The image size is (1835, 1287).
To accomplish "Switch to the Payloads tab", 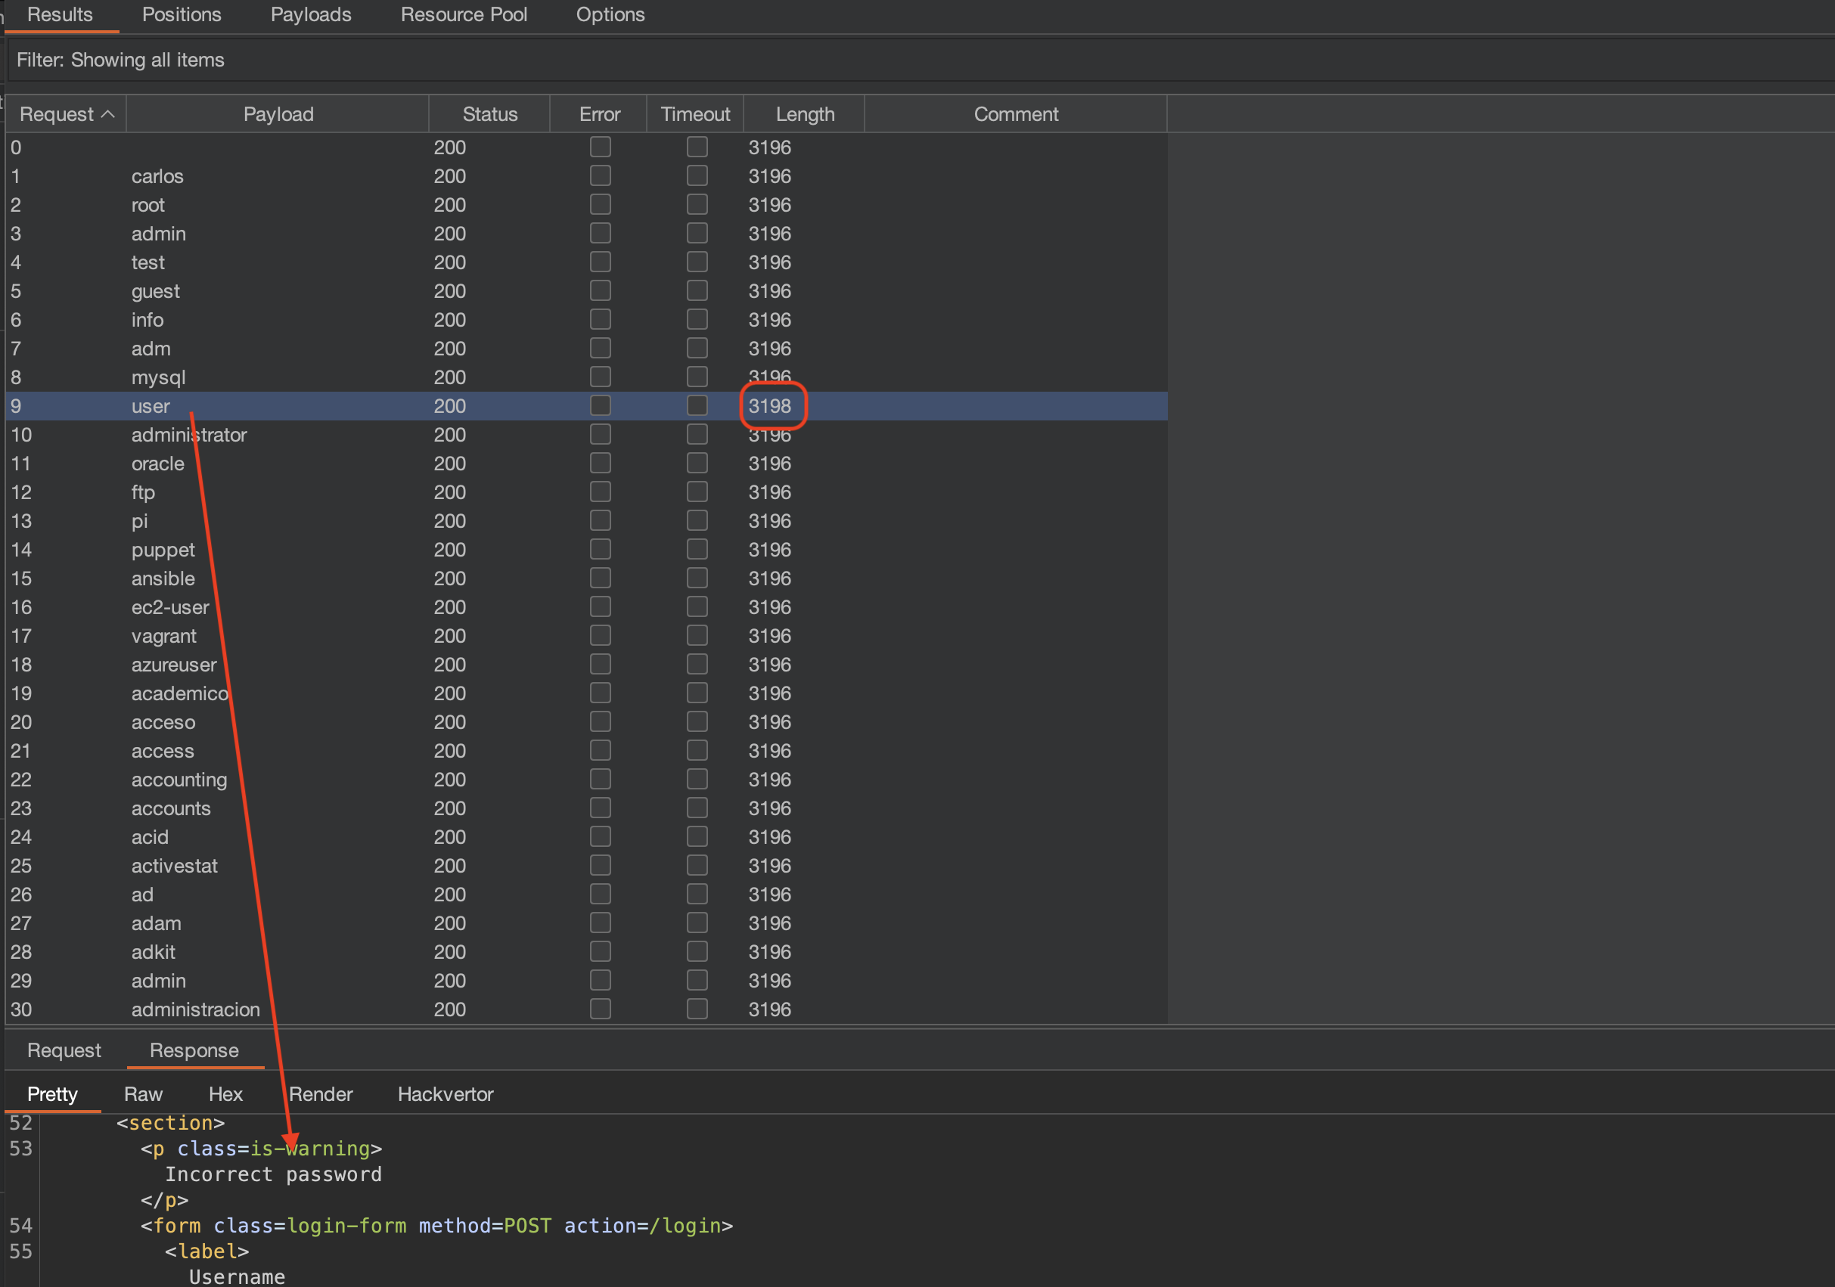I will point(311,14).
